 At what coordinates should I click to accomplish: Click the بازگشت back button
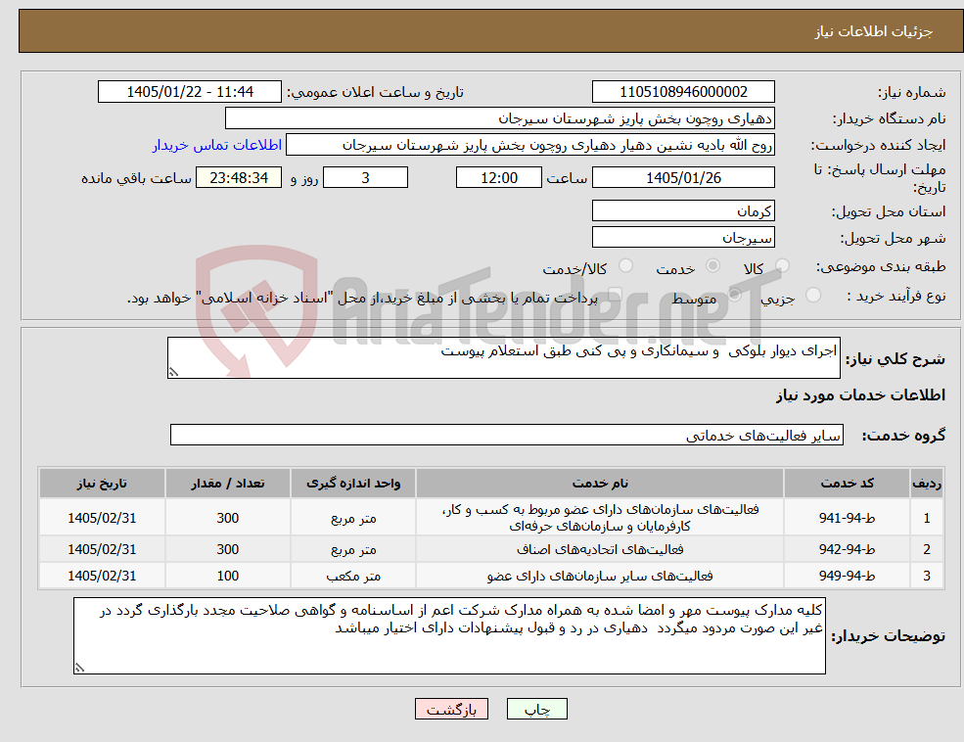click(x=451, y=709)
